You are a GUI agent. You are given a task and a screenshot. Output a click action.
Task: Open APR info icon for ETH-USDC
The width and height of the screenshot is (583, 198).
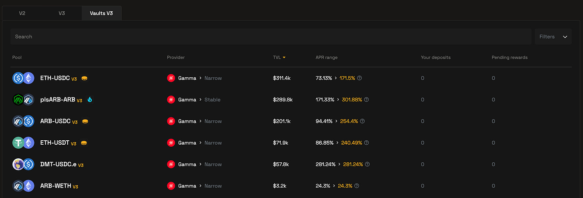pos(359,78)
